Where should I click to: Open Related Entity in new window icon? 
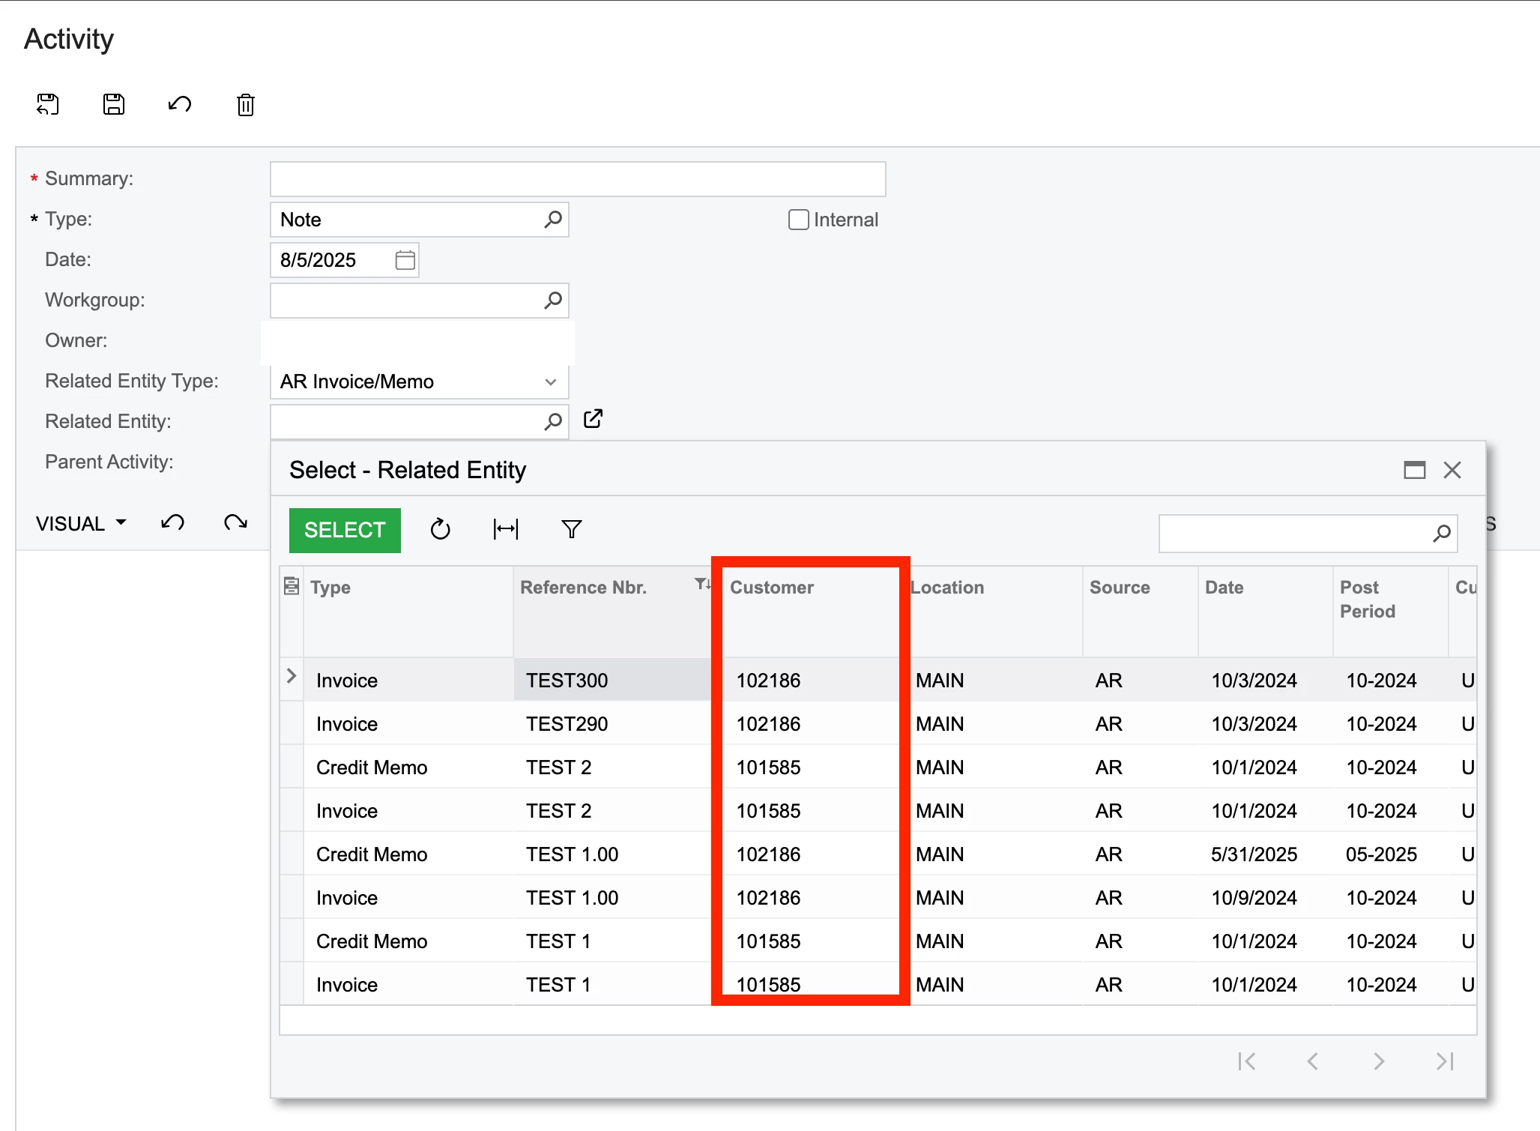[593, 419]
